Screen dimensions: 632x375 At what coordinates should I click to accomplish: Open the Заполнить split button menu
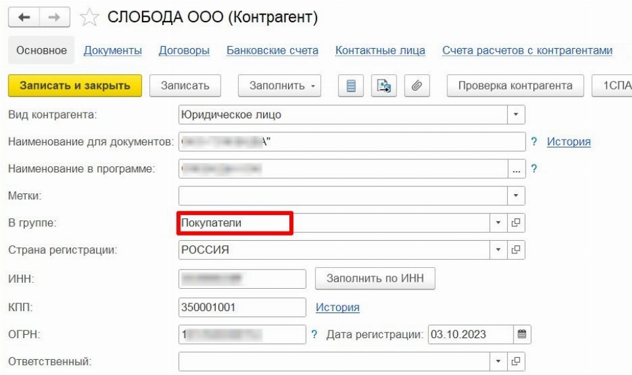[x=283, y=86]
